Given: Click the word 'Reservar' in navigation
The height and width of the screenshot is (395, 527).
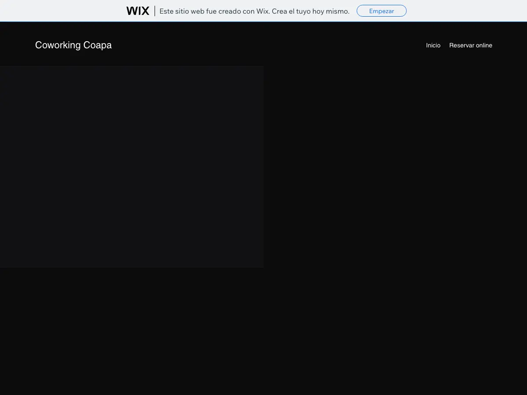Looking at the screenshot, I should pos(460,45).
